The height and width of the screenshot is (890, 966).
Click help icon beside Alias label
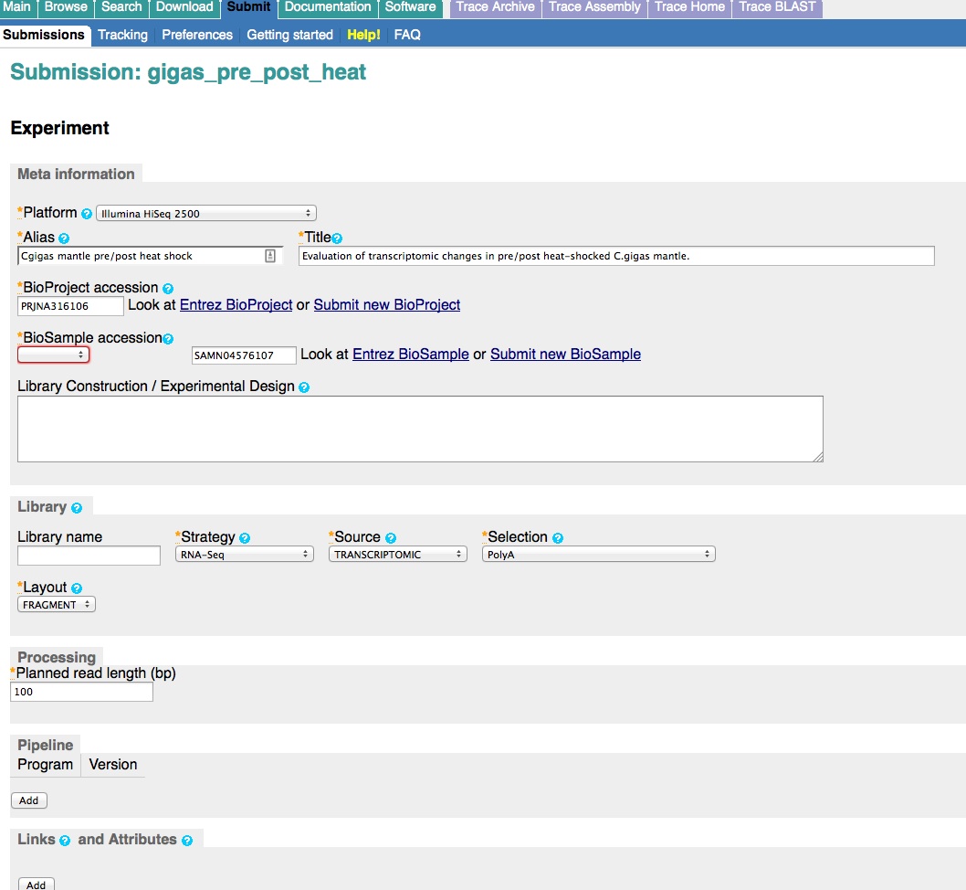point(64,238)
